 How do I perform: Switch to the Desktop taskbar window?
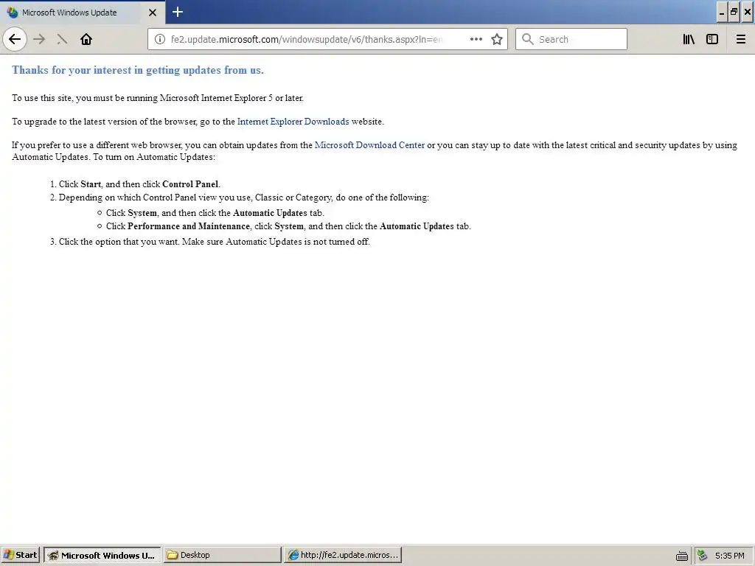(x=222, y=555)
